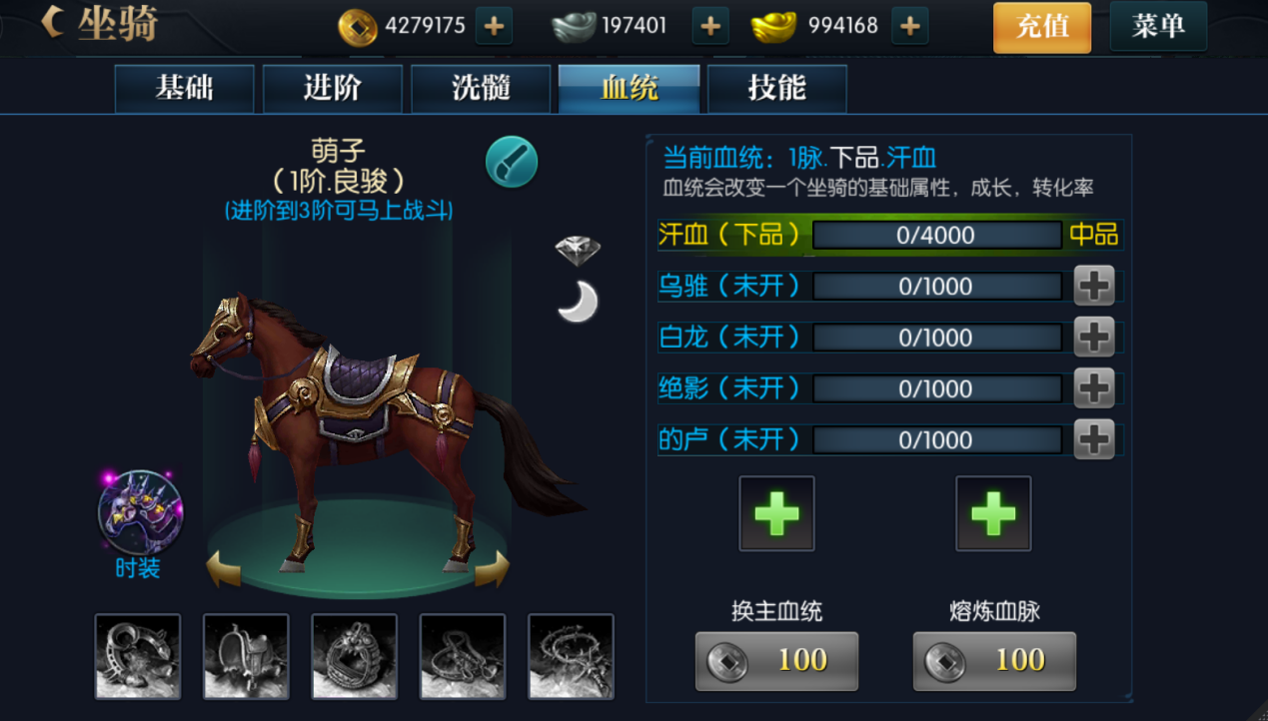Tap the blue brush rename icon

(x=512, y=162)
